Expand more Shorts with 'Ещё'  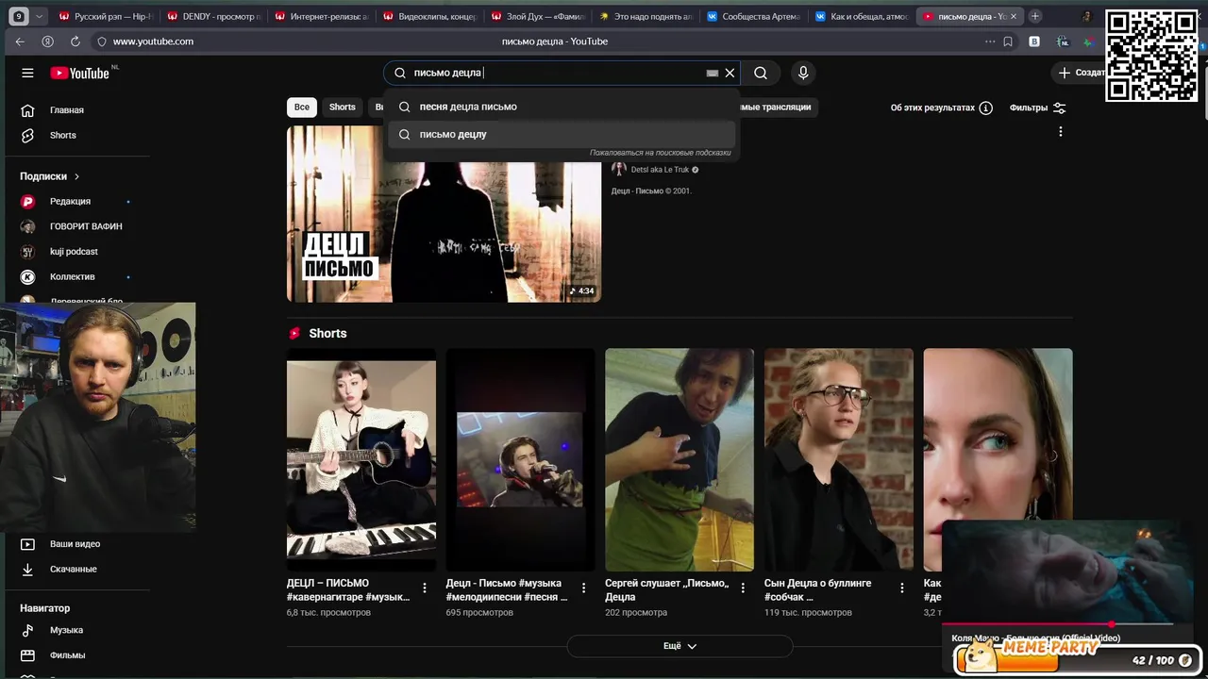point(679,646)
